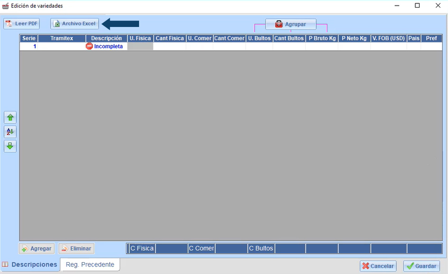Click the Descripción column header

[x=106, y=38]
